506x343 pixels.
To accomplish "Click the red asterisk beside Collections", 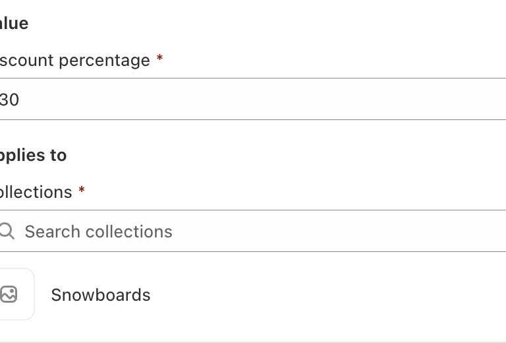I will tap(82, 191).
